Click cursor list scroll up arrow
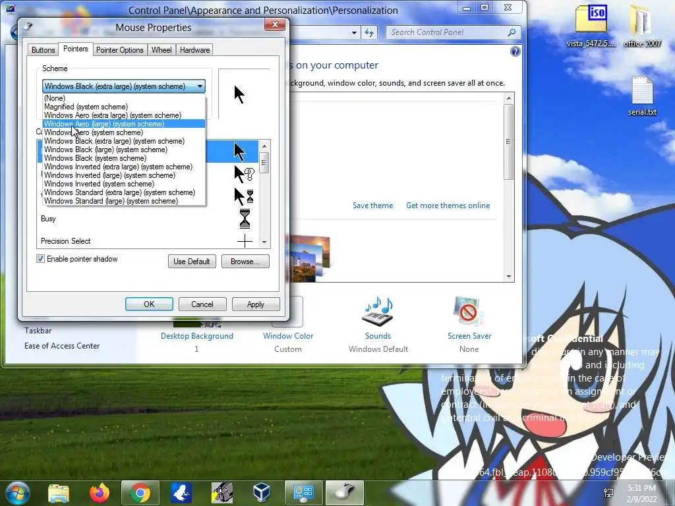 (x=264, y=146)
